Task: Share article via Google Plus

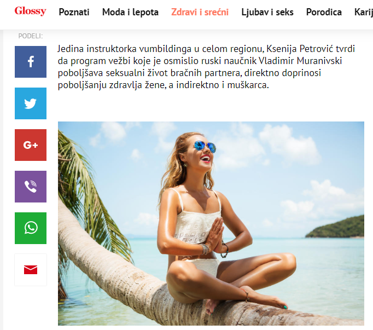Action: click(x=31, y=145)
